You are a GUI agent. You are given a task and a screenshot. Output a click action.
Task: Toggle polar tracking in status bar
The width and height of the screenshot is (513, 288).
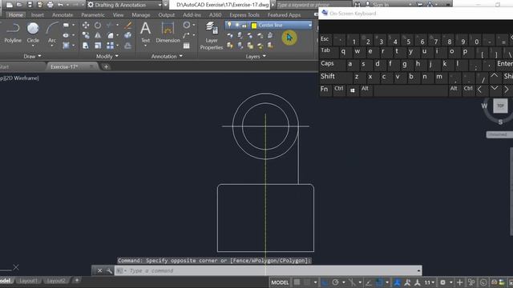[x=335, y=282]
